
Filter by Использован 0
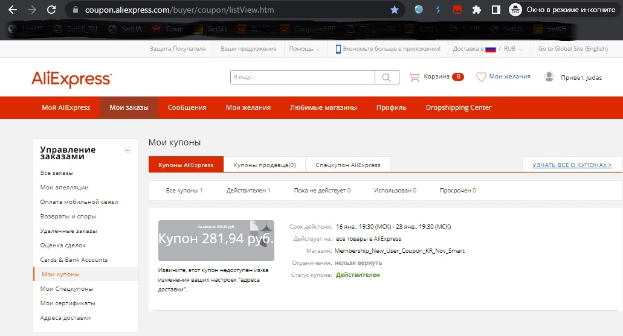395,191
